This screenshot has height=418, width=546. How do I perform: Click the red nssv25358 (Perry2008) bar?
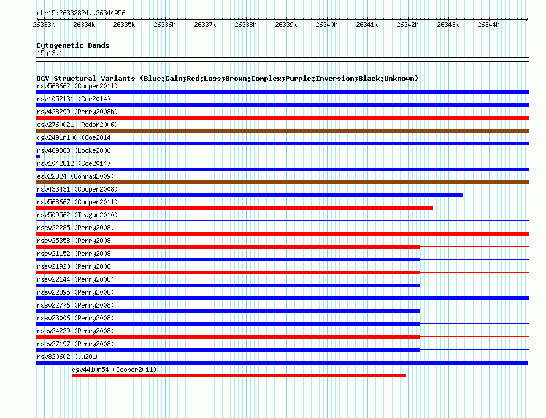click(x=228, y=247)
